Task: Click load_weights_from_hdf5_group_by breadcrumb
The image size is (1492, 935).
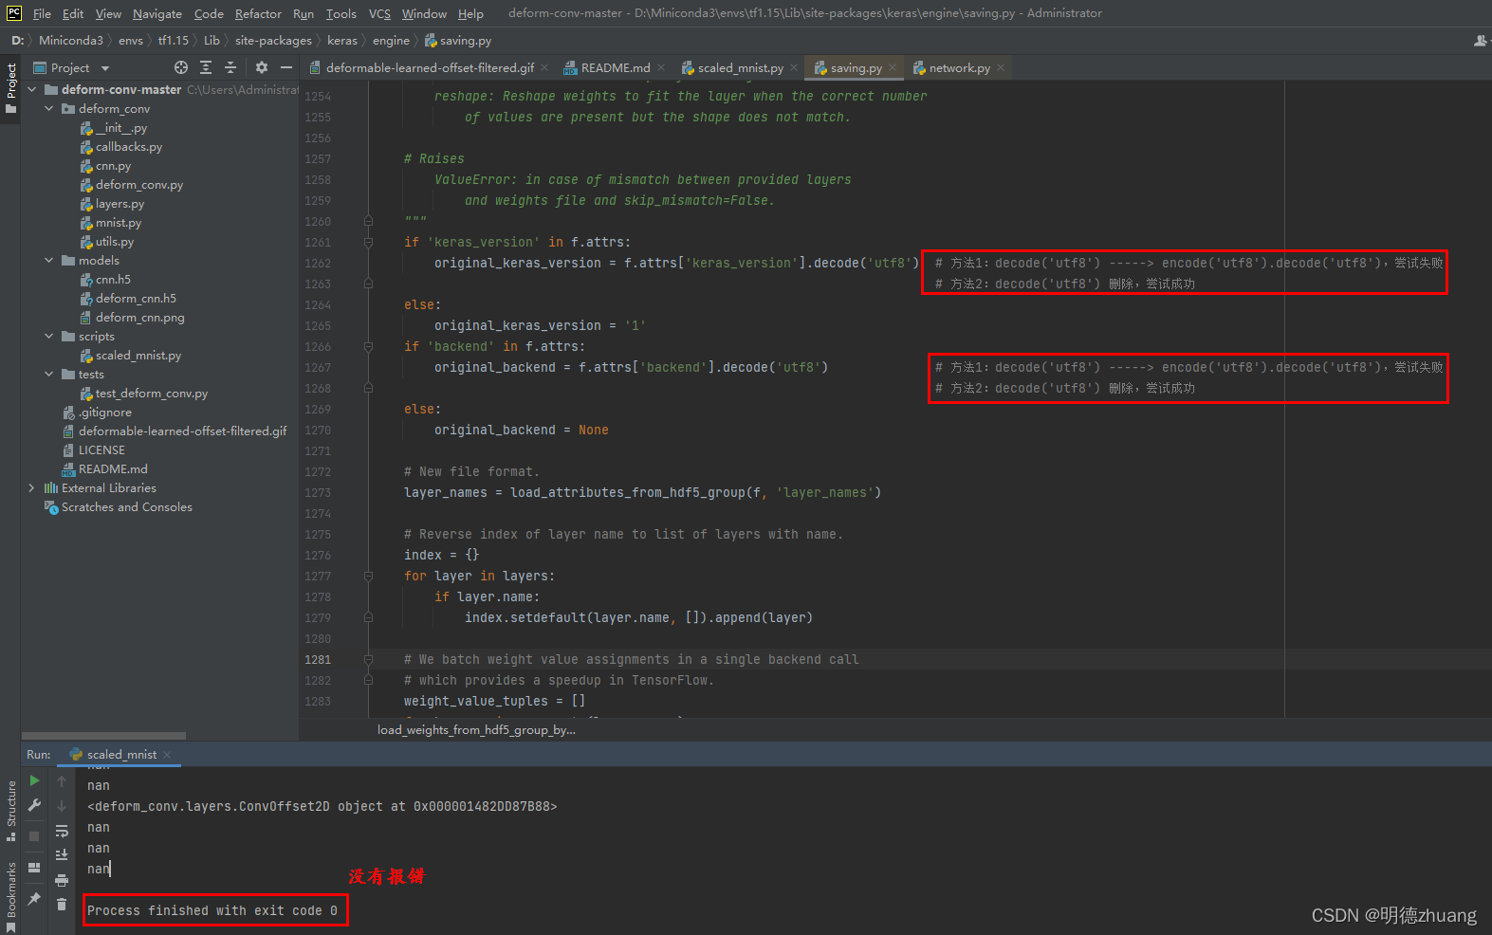Action: (x=476, y=729)
